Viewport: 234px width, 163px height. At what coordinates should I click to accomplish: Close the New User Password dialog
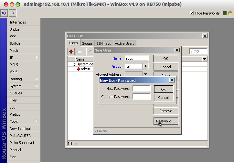click(172, 80)
